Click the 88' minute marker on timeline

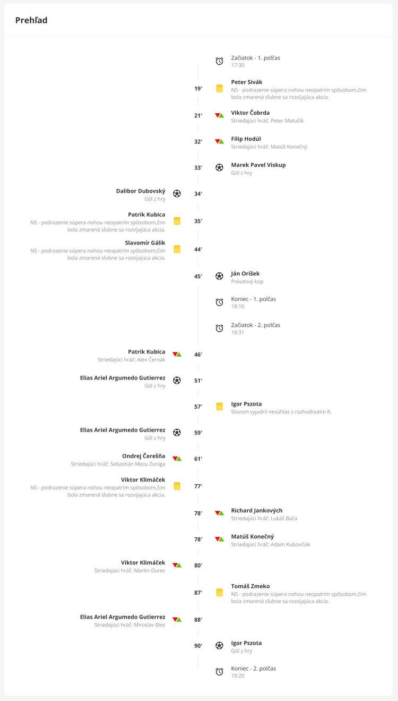tap(198, 620)
